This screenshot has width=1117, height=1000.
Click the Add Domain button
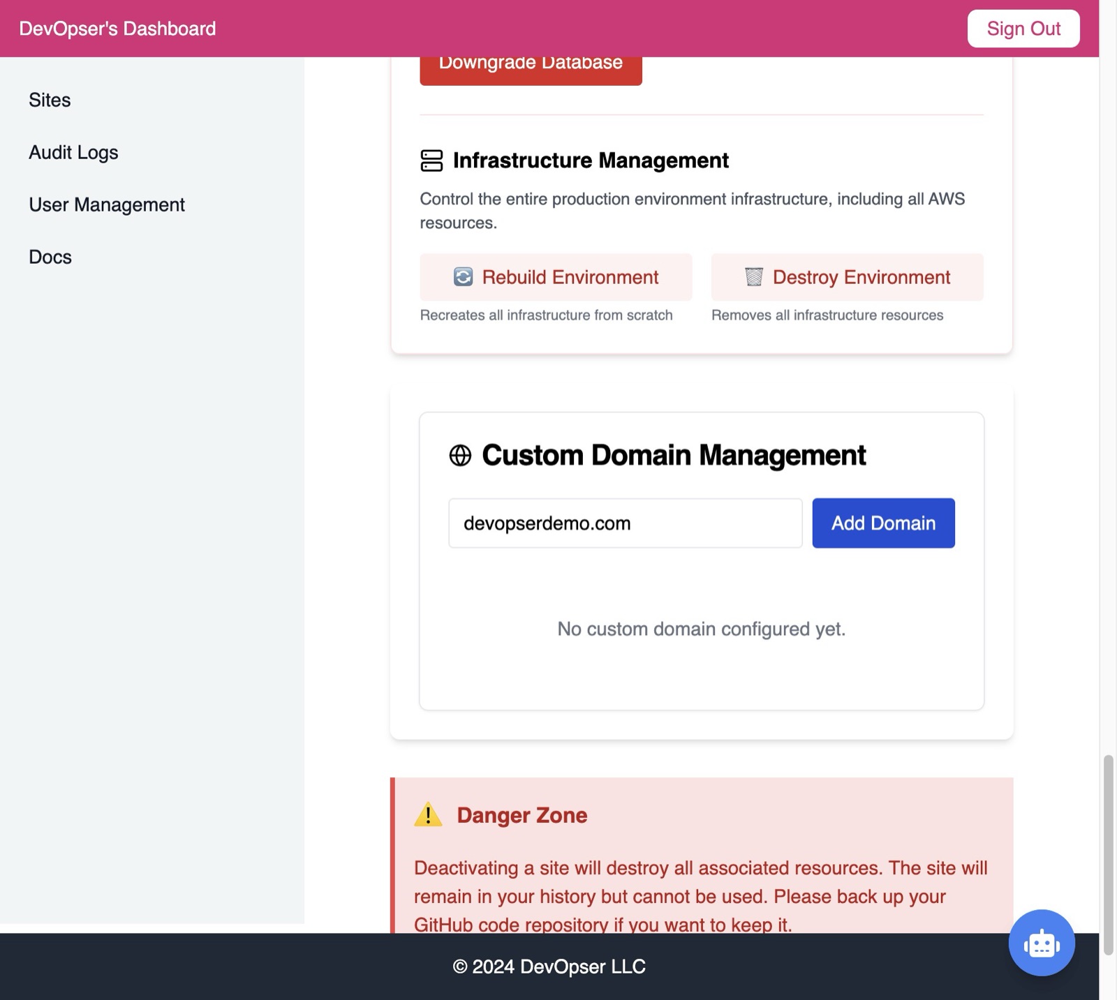(883, 523)
